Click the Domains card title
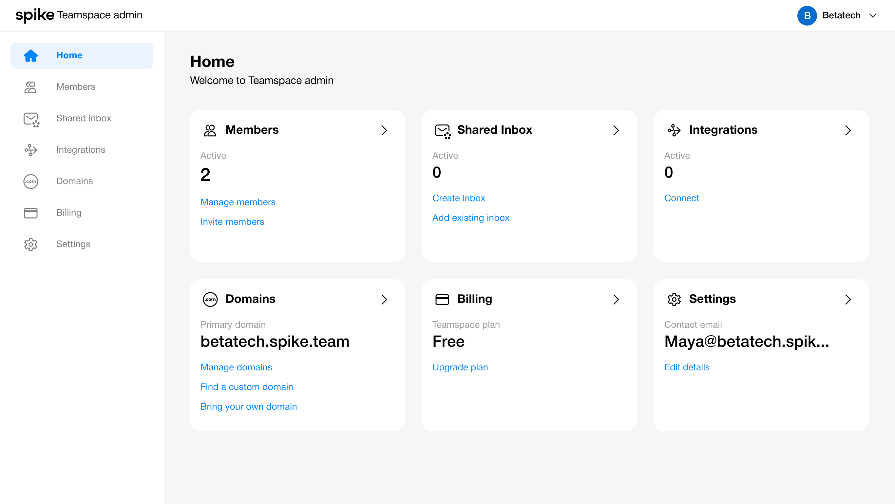 250,299
